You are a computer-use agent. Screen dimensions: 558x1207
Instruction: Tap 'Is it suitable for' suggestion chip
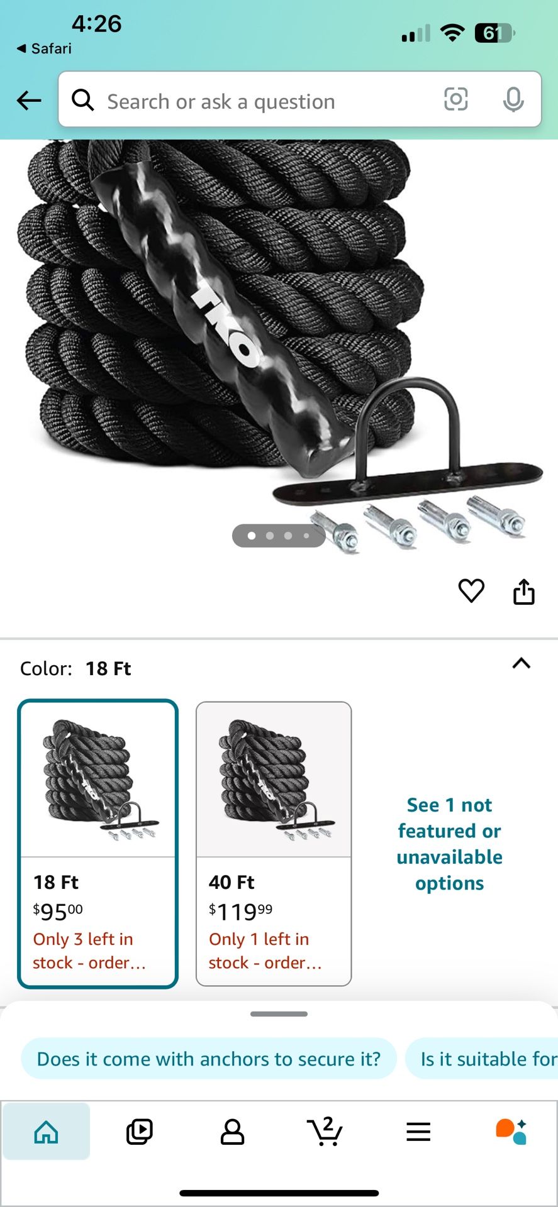pyautogui.click(x=482, y=1059)
